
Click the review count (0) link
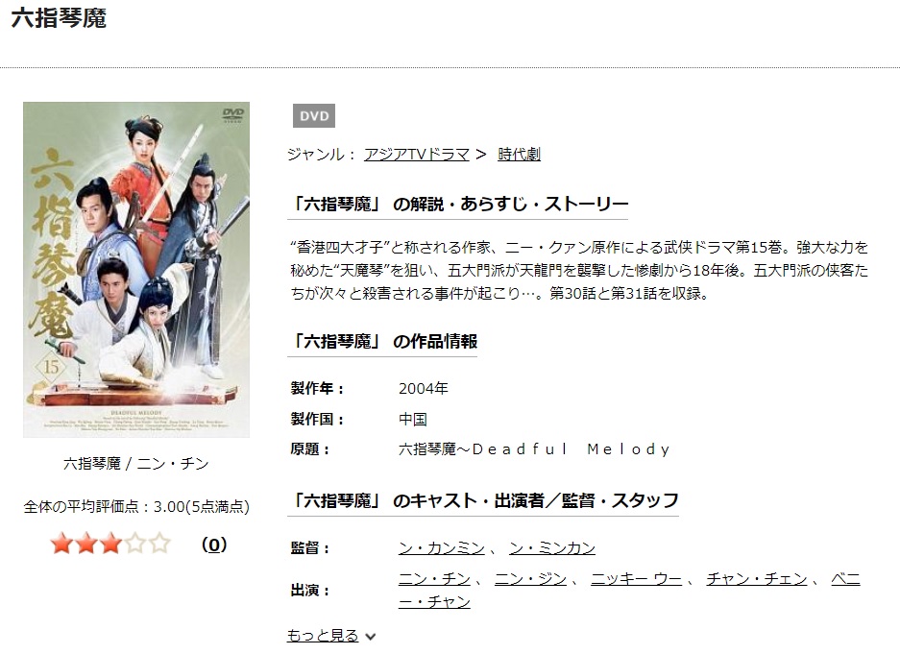pos(214,545)
